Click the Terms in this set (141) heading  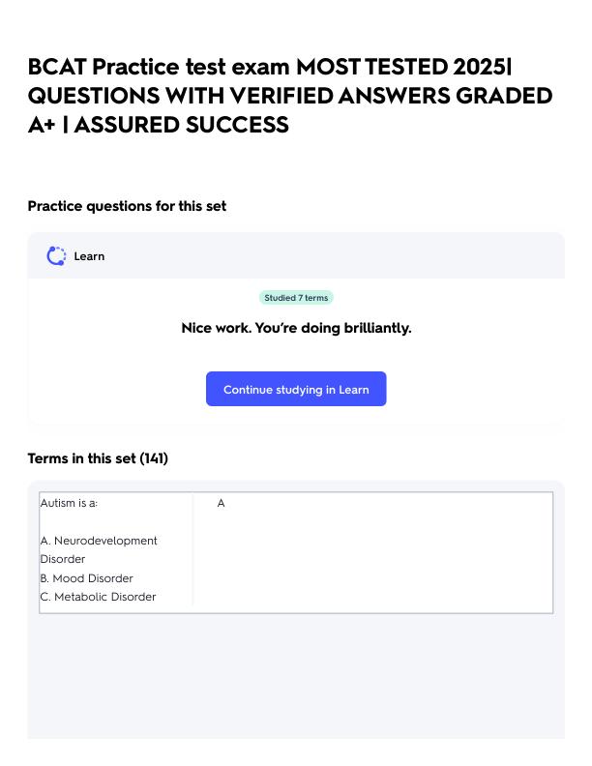pos(98,458)
